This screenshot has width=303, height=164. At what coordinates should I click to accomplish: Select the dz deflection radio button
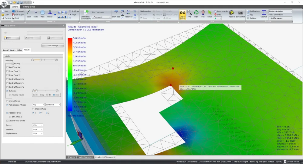47,95
